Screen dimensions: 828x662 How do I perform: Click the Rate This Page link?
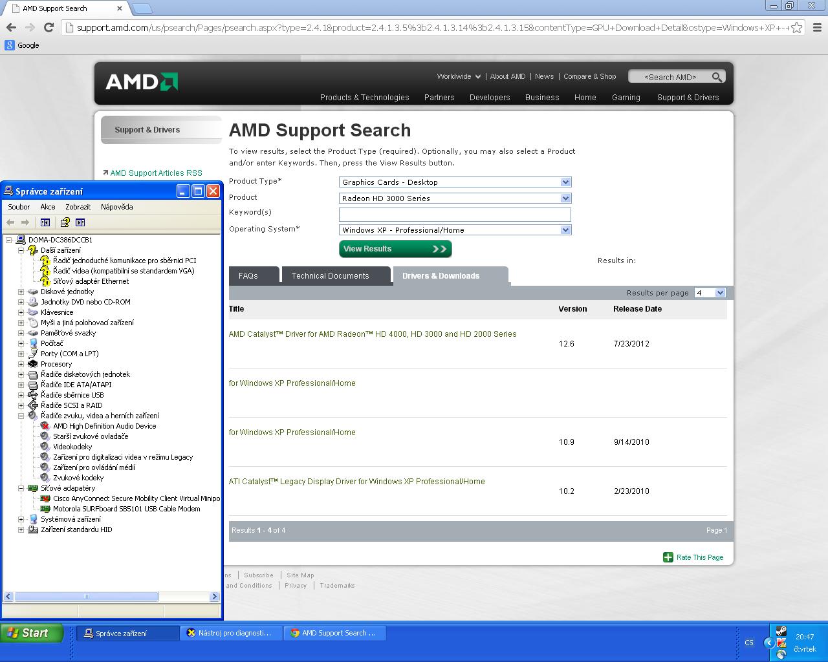[x=700, y=557]
